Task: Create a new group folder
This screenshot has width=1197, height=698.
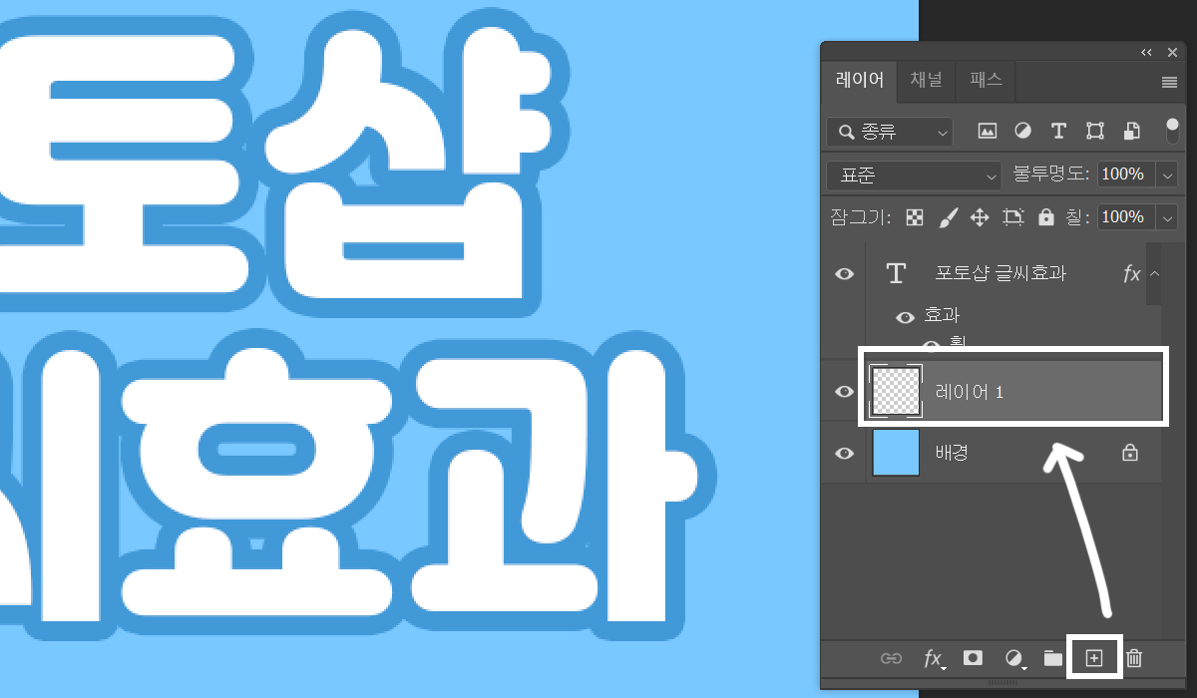Action: tap(1053, 658)
